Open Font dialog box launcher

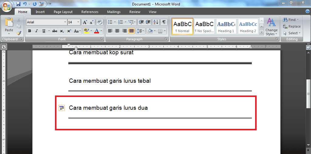pyautogui.click(x=102, y=39)
